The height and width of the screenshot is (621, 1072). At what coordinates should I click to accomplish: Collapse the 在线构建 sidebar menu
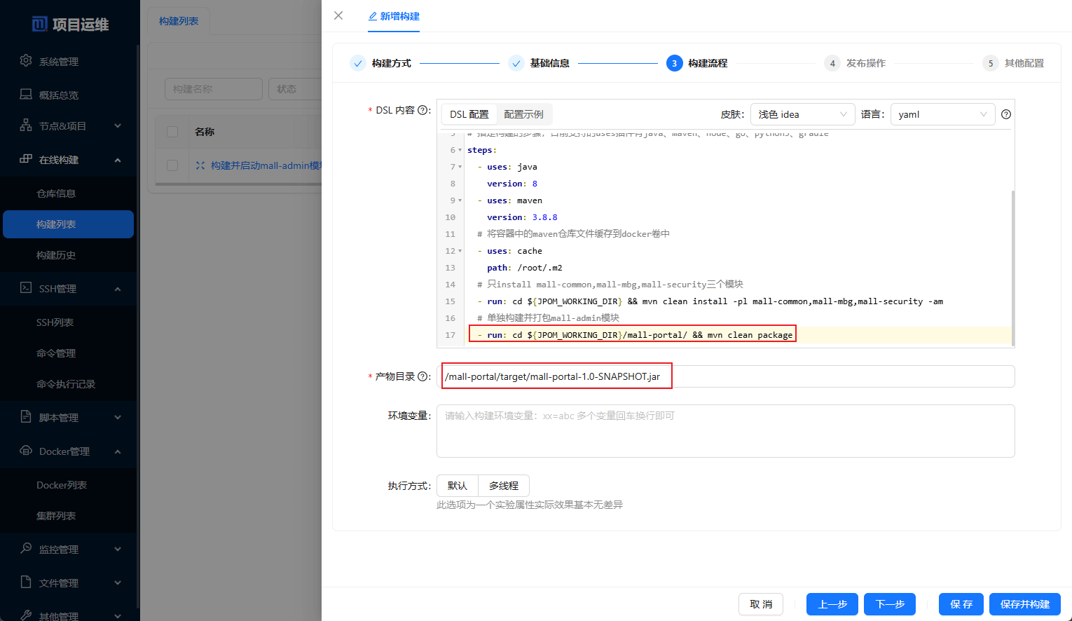point(117,160)
